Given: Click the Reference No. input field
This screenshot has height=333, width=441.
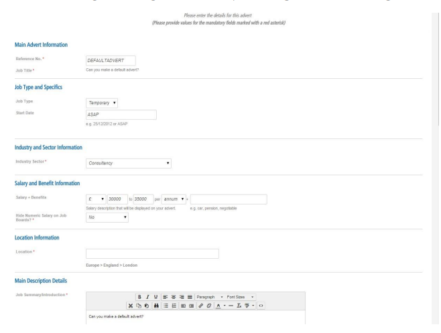Looking at the screenshot, I should 111,61.
